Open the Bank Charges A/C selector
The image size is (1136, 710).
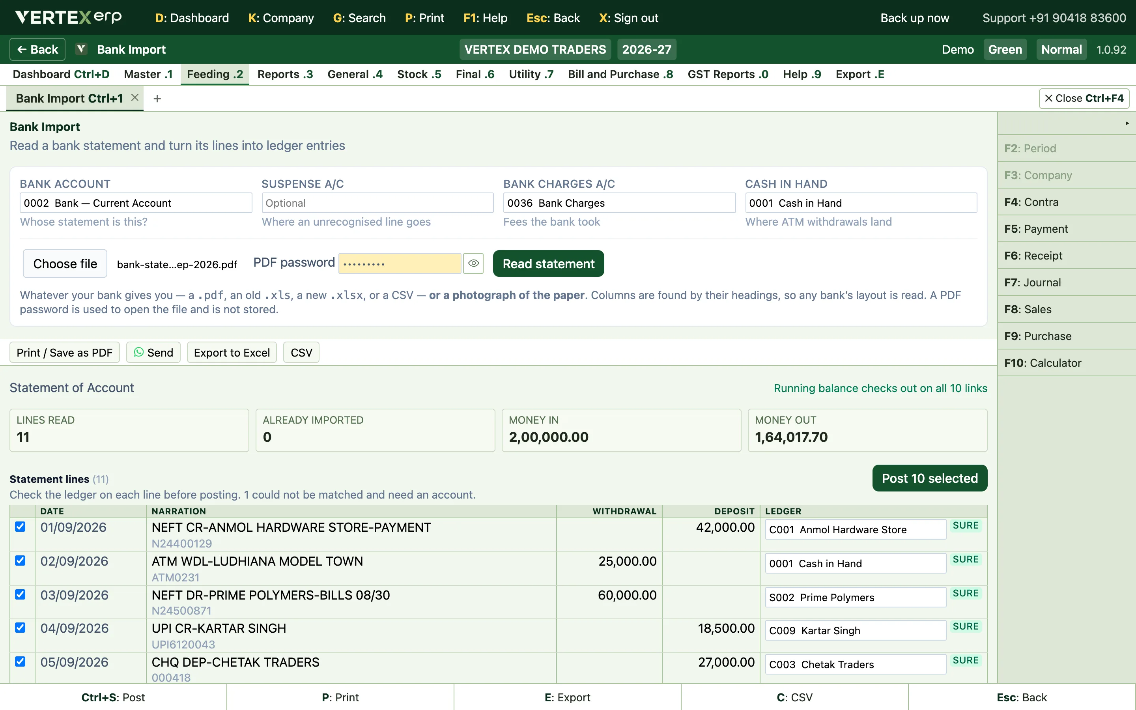(619, 203)
